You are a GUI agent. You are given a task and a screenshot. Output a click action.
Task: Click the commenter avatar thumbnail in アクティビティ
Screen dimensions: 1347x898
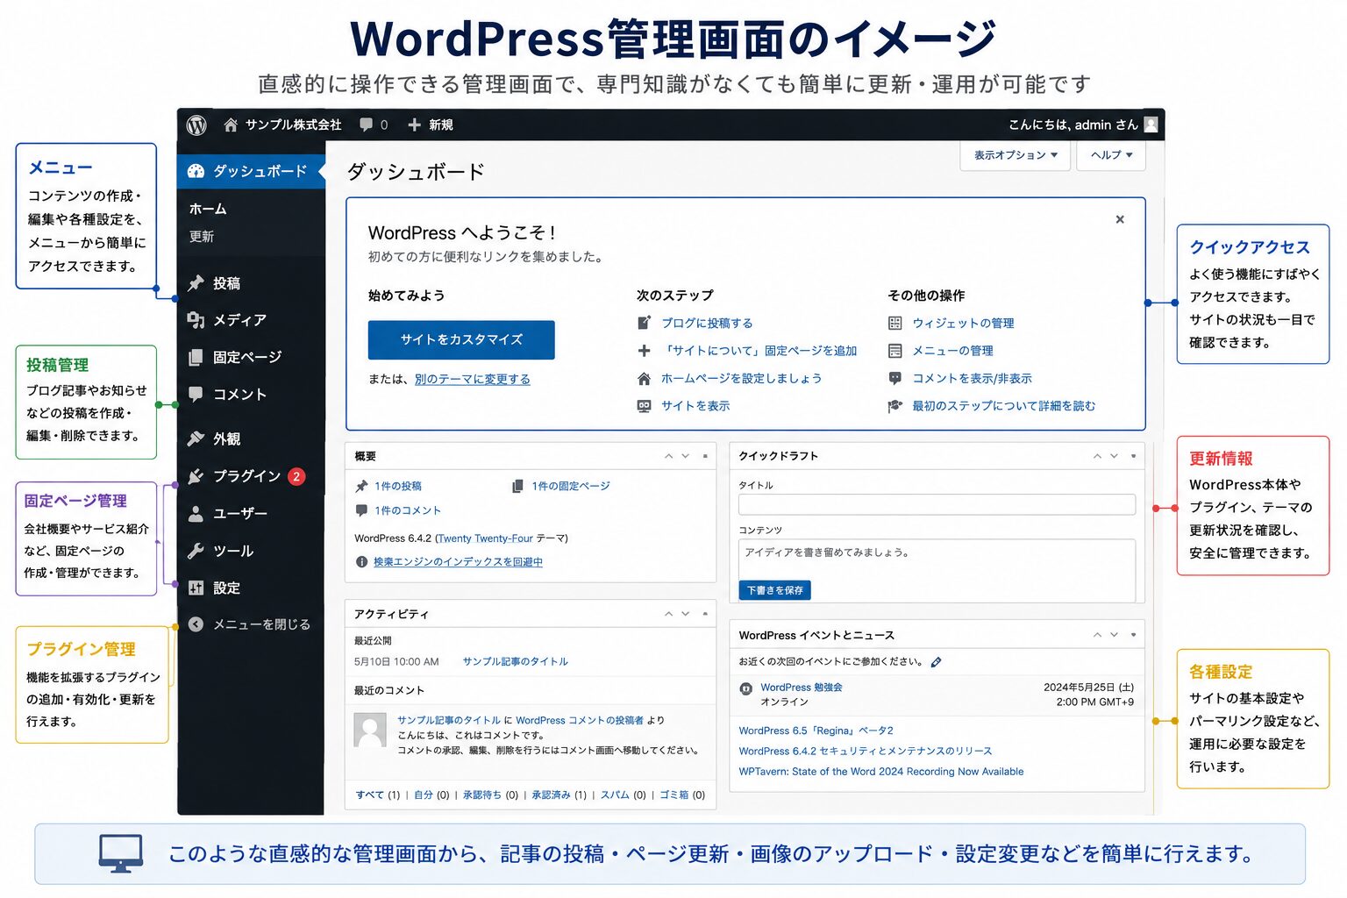370,730
